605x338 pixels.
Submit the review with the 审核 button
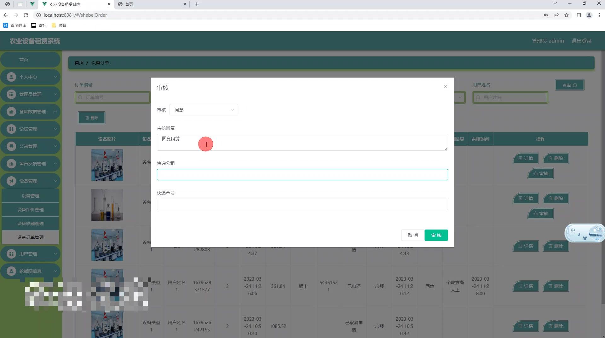(x=436, y=235)
